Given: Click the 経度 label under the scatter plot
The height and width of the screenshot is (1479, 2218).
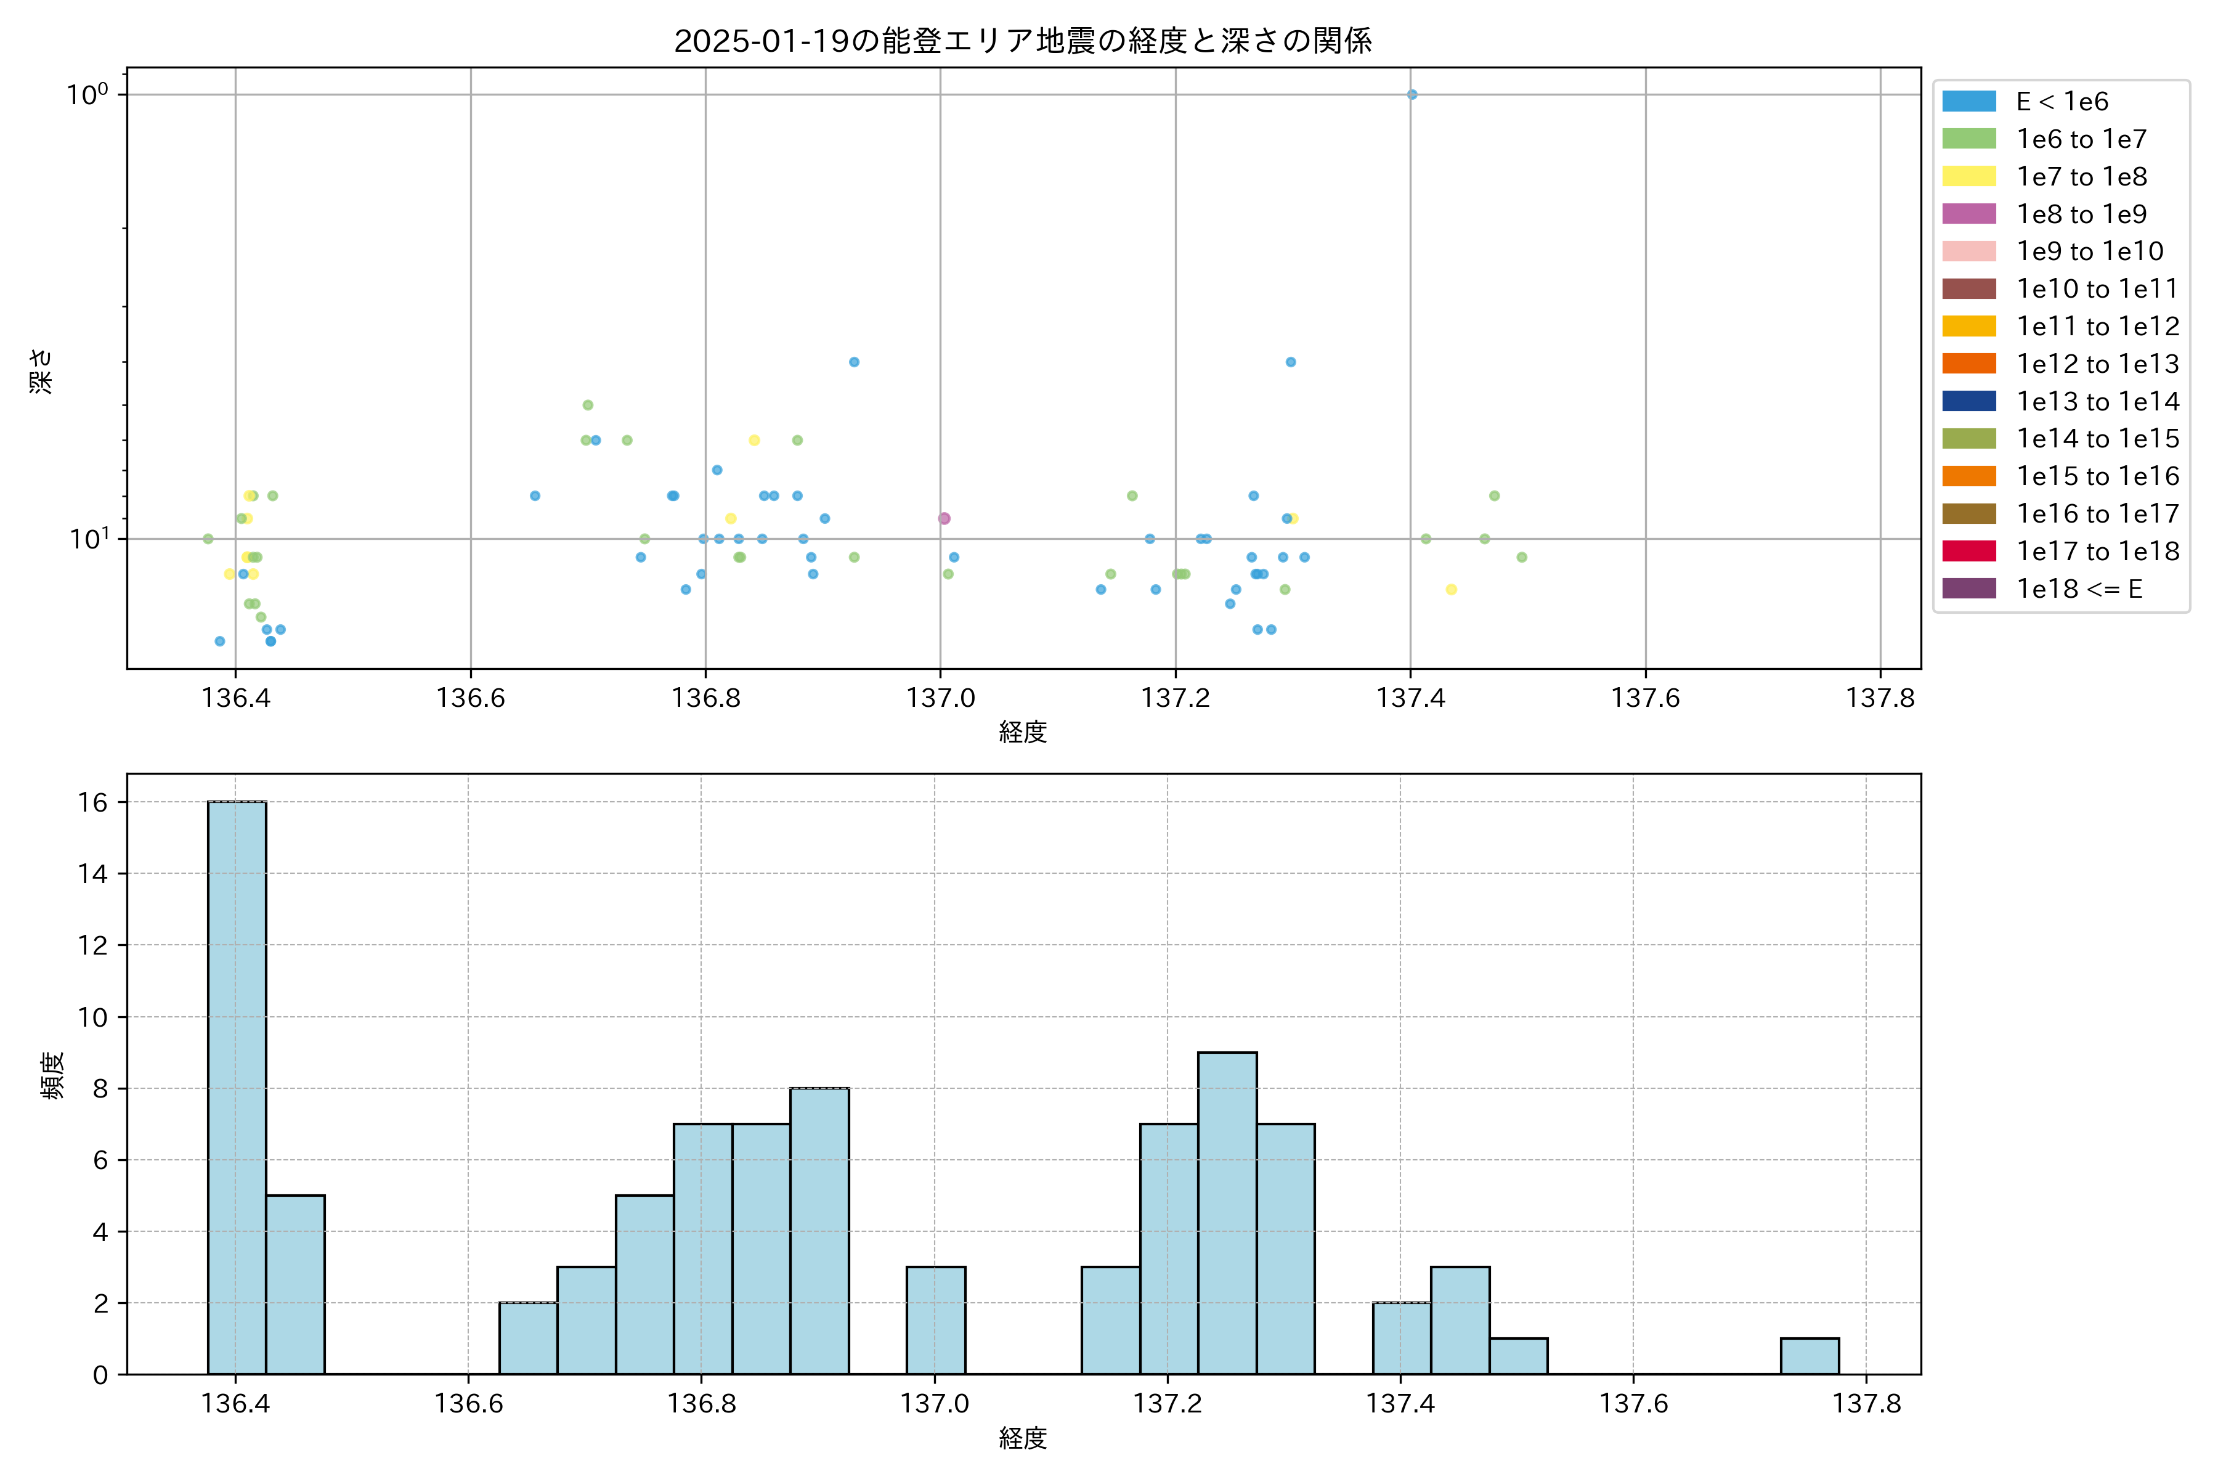Looking at the screenshot, I should click(1022, 732).
